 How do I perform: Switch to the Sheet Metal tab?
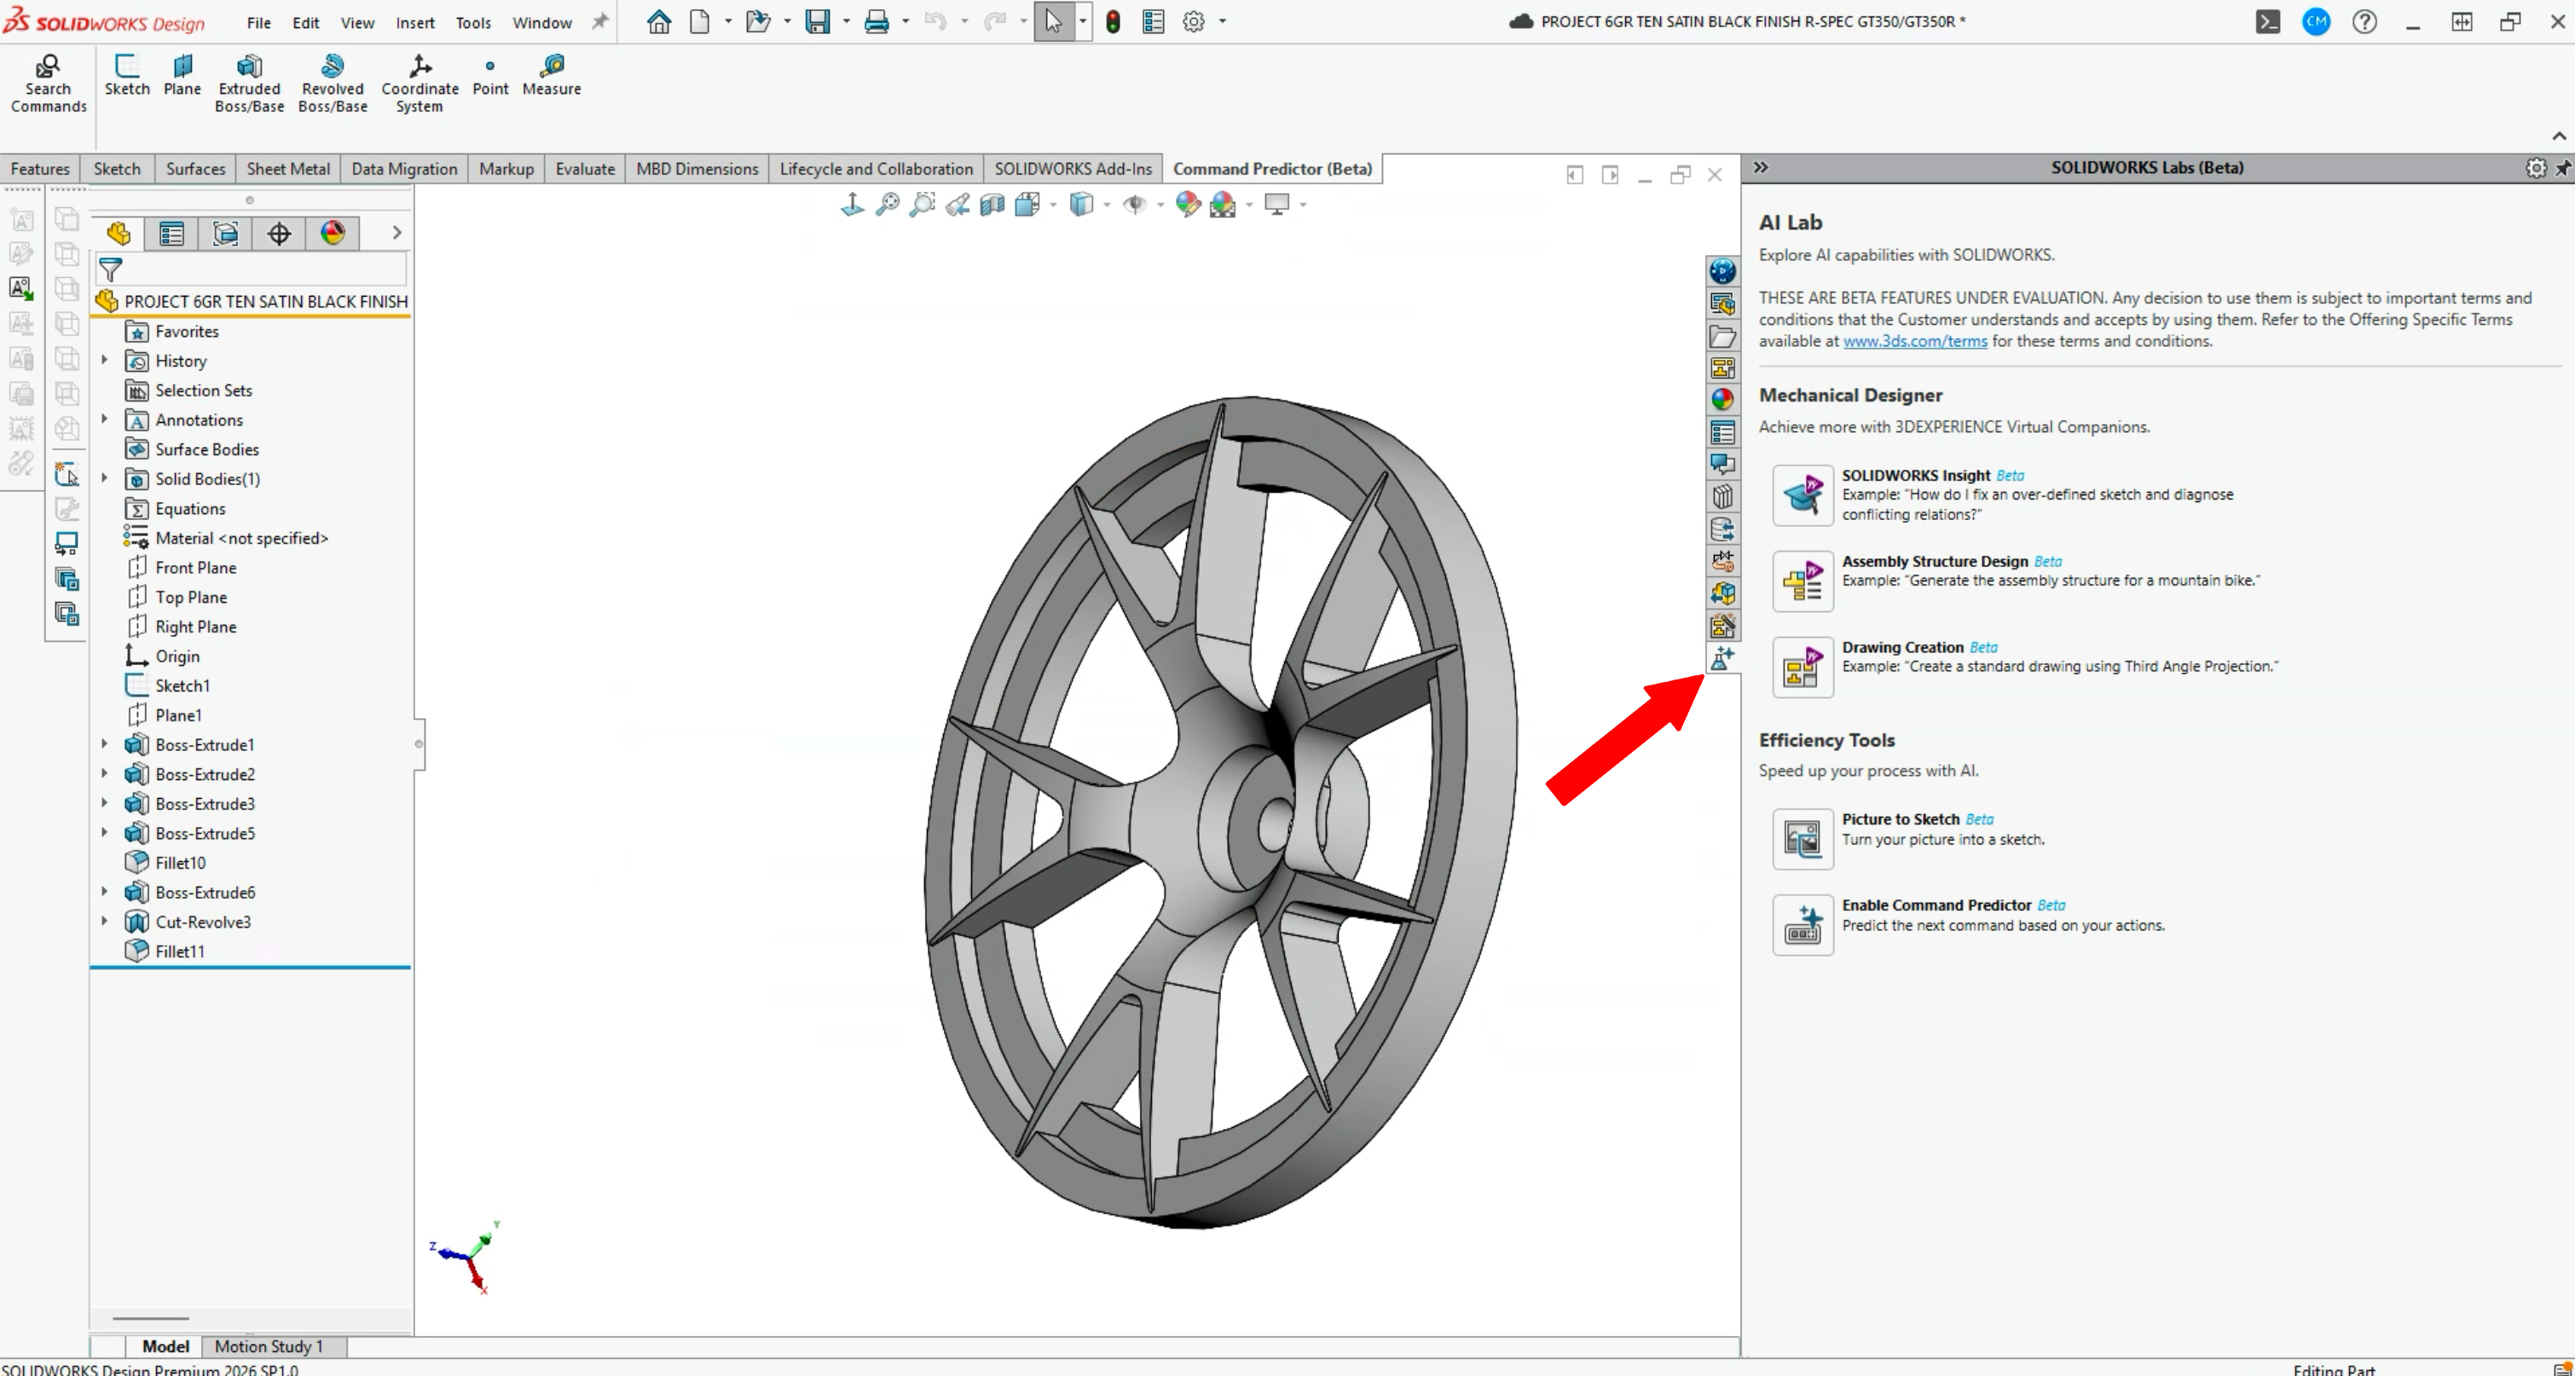[x=288, y=169]
